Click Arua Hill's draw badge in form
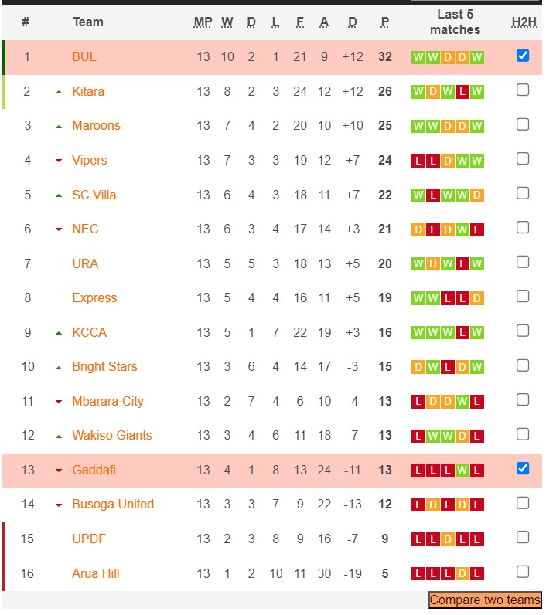 (462, 574)
